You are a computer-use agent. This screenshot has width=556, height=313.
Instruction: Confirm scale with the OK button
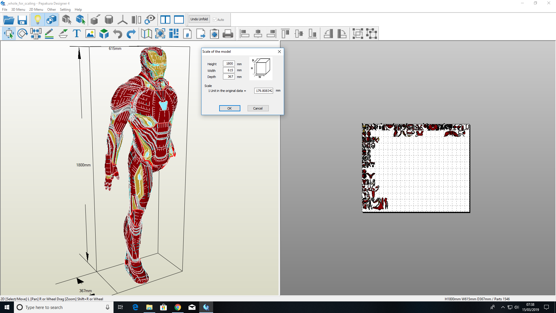pyautogui.click(x=230, y=108)
